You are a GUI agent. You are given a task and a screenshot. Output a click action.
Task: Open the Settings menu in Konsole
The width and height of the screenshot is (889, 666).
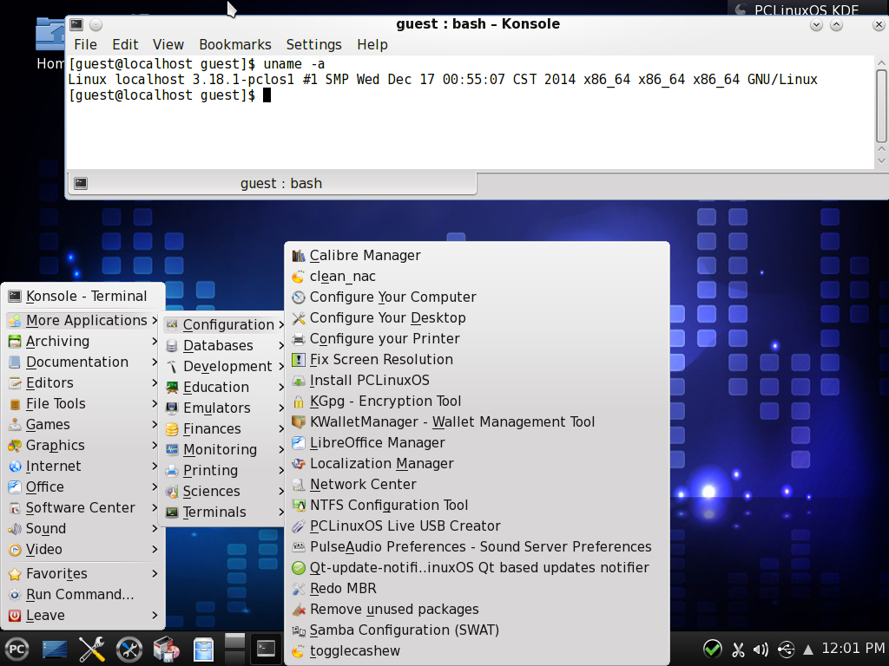pos(313,45)
